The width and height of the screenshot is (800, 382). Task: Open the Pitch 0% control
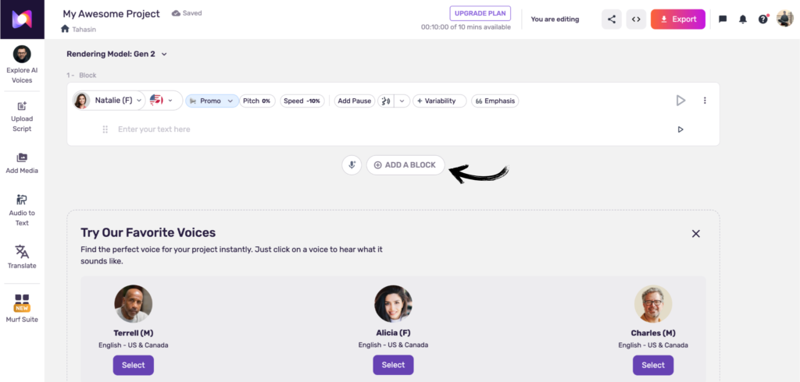click(257, 101)
